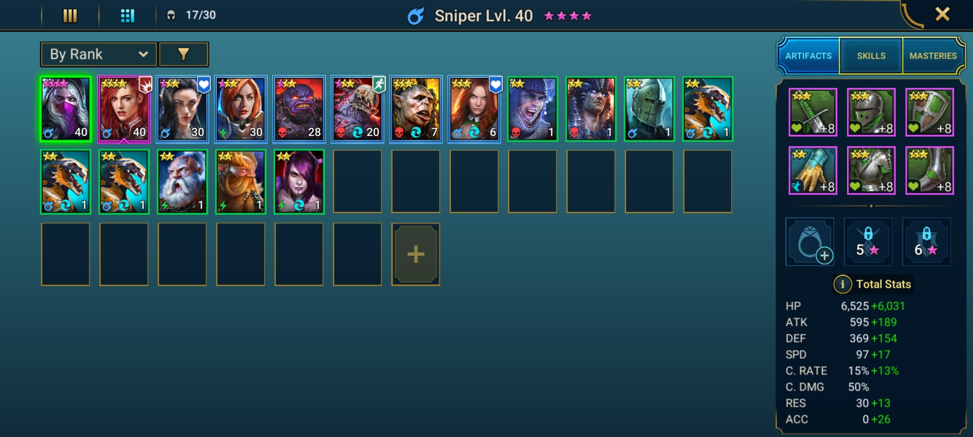Tap the locked 6-star banner slot
Viewport: 973px width, 437px height.
926,242
